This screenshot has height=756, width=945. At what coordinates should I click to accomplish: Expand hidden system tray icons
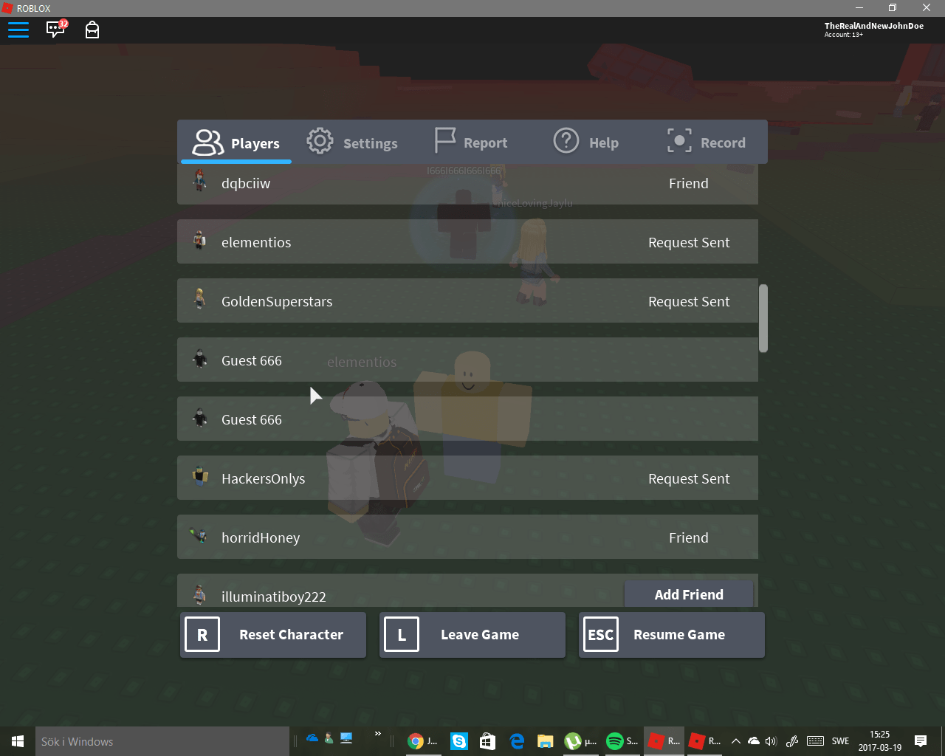pyautogui.click(x=736, y=740)
